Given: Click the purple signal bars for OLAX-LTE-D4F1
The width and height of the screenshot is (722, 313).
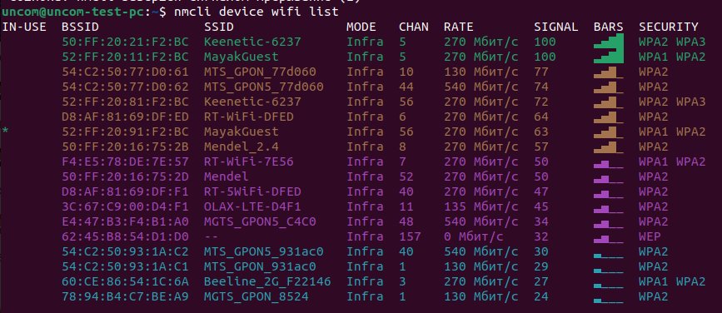Looking at the screenshot, I should click(608, 206).
